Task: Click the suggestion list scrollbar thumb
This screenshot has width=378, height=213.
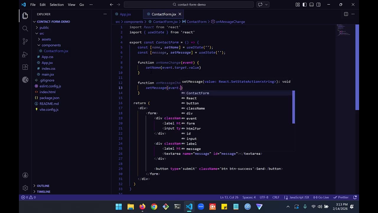Action: (x=294, y=107)
